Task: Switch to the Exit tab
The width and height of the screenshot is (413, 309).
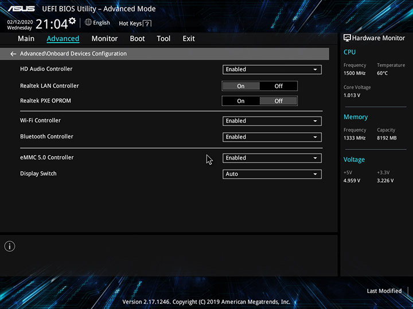Action: click(x=189, y=39)
